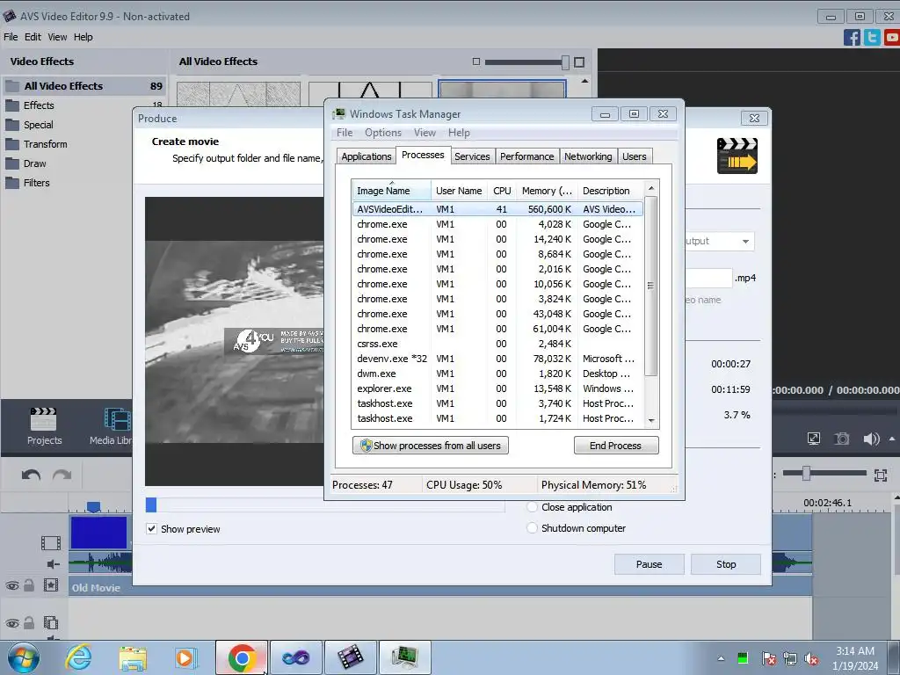The height and width of the screenshot is (675, 900).
Task: Open Task Manager File menu
Action: pyautogui.click(x=345, y=133)
